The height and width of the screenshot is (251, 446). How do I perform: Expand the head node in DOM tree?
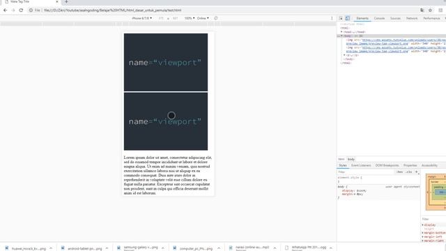pyautogui.click(x=341, y=32)
